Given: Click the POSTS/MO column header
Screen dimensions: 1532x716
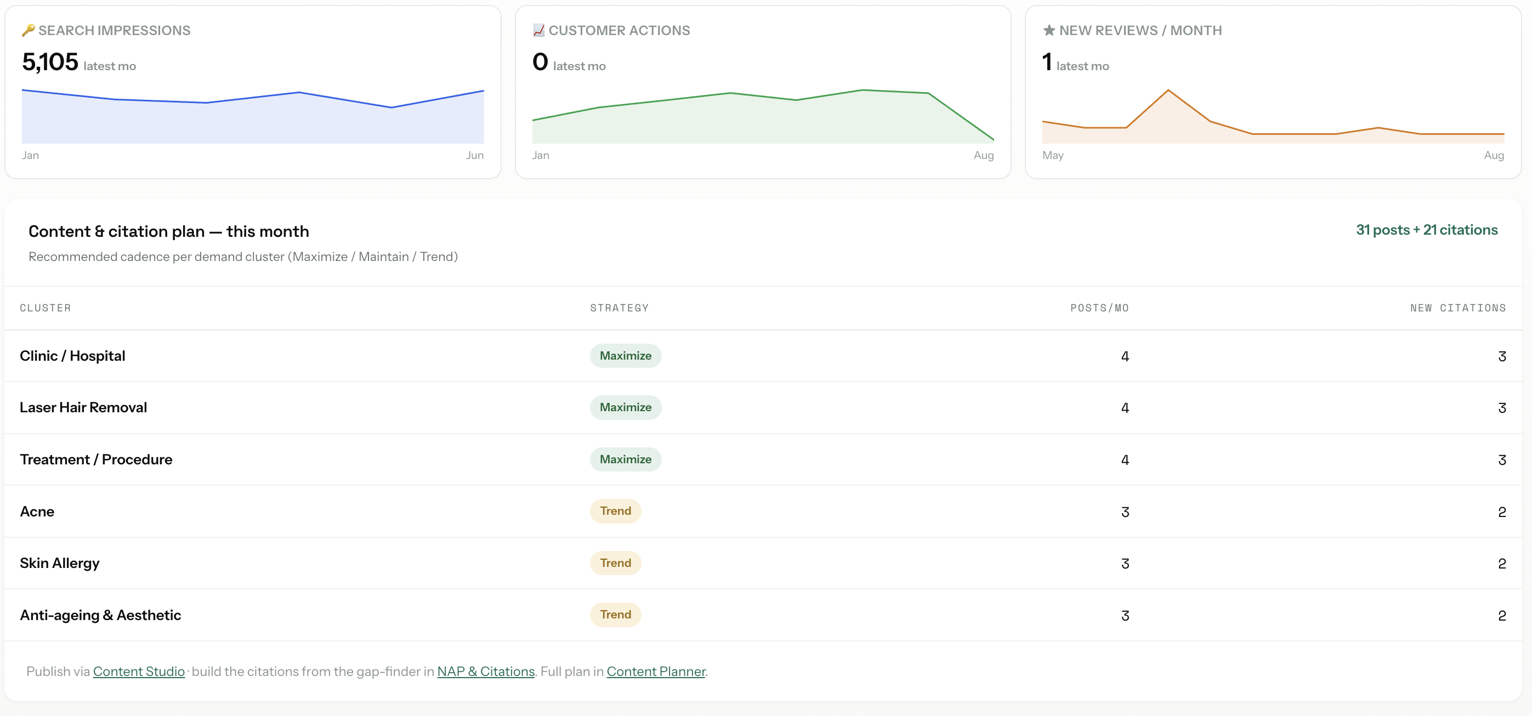Looking at the screenshot, I should point(1099,308).
